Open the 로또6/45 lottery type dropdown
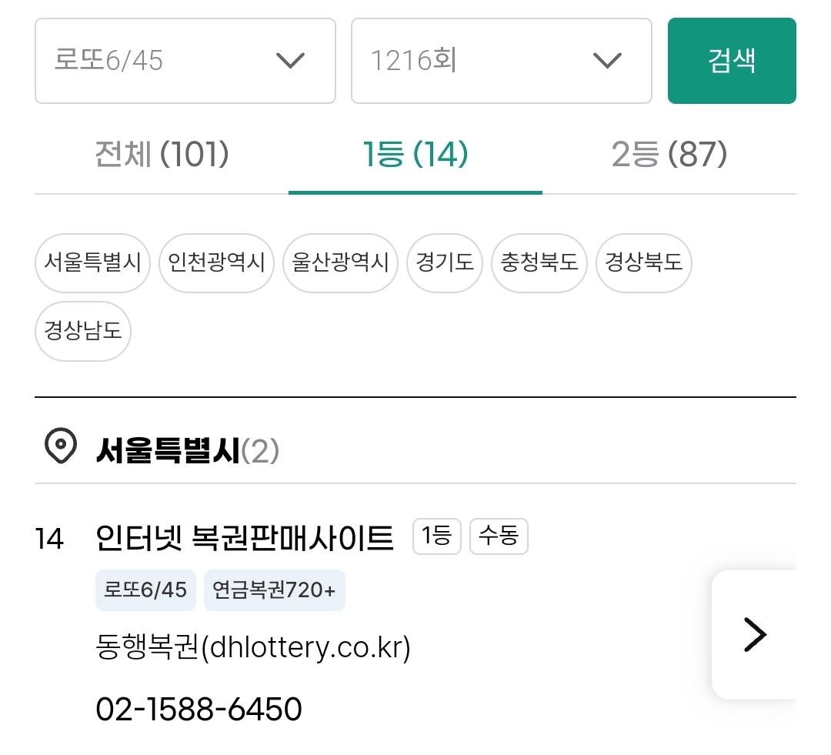Screen dimensions: 831x755 pyautogui.click(x=185, y=61)
